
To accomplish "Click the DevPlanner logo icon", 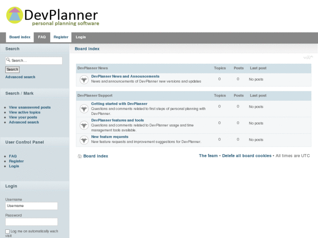I will tap(14, 15).
